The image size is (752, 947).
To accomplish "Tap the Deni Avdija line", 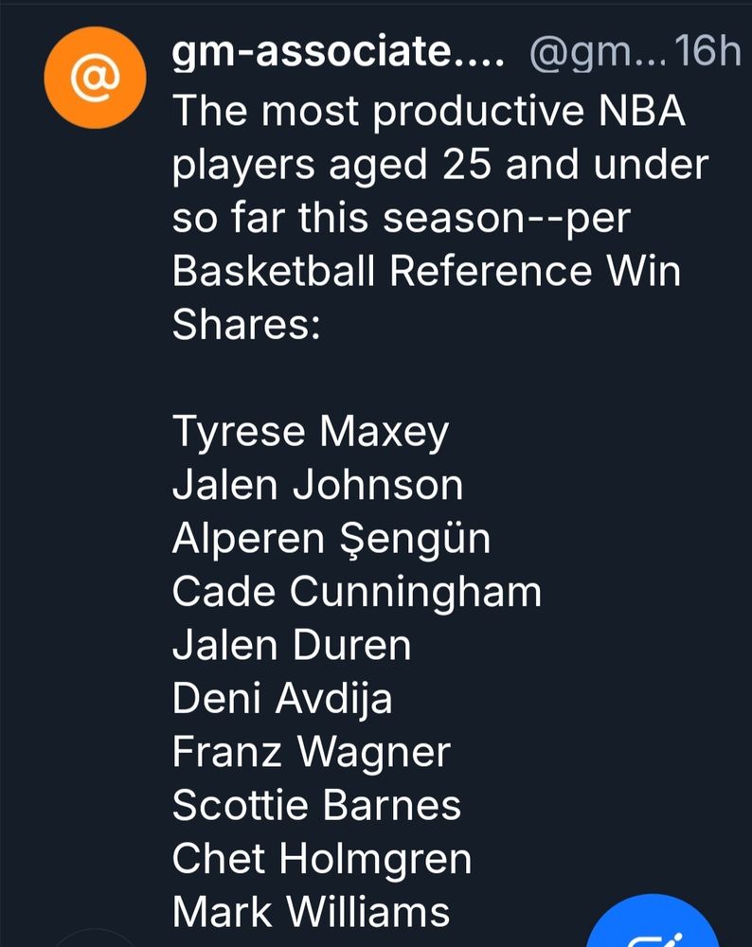I will point(282,699).
